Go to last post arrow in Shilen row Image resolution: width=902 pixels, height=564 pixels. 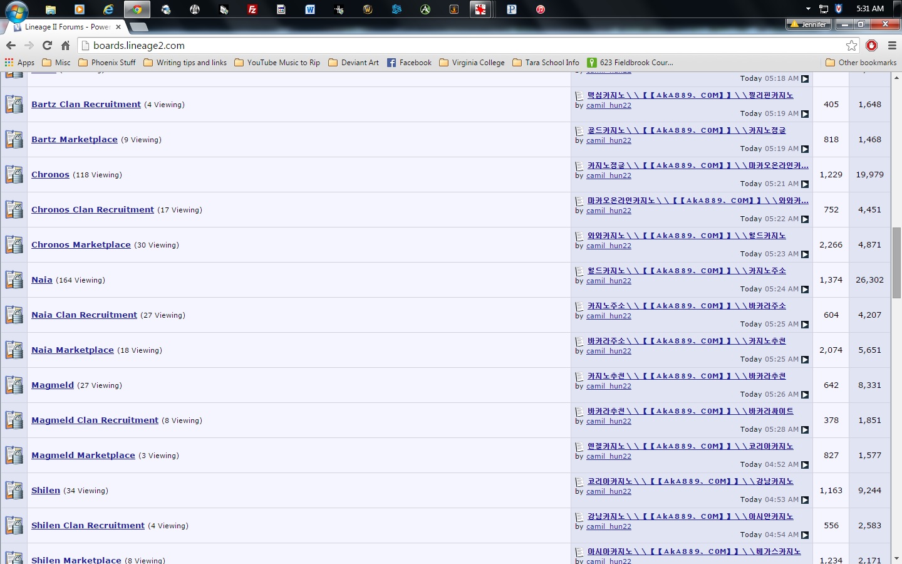[805, 500]
